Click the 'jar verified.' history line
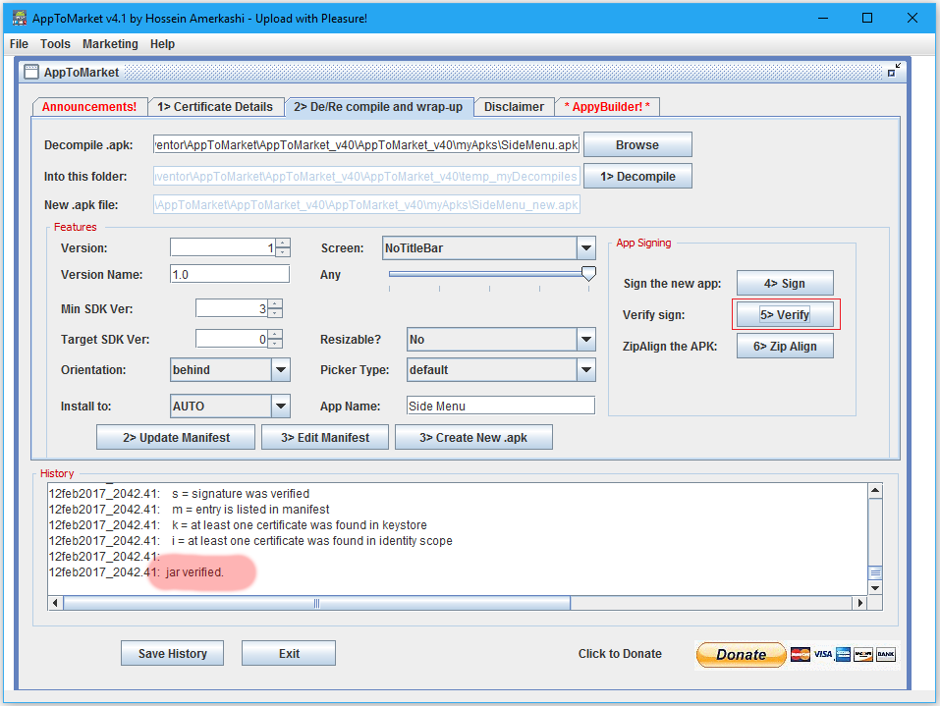Screen dimensions: 940x706 point(194,571)
